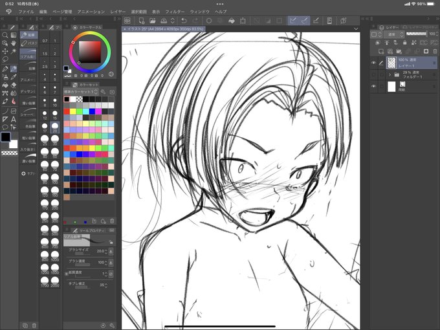Image resolution: width=440 pixels, height=330 pixels.
Task: Open the save stepper arrows dropdown
Action: pos(173,21)
